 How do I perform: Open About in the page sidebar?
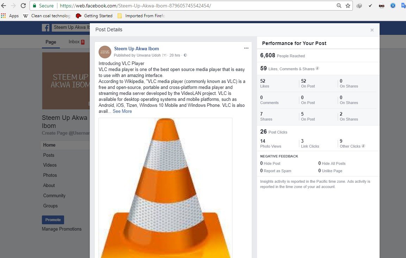pos(49,185)
